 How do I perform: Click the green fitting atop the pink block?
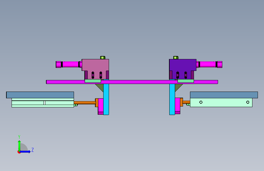[103, 58]
